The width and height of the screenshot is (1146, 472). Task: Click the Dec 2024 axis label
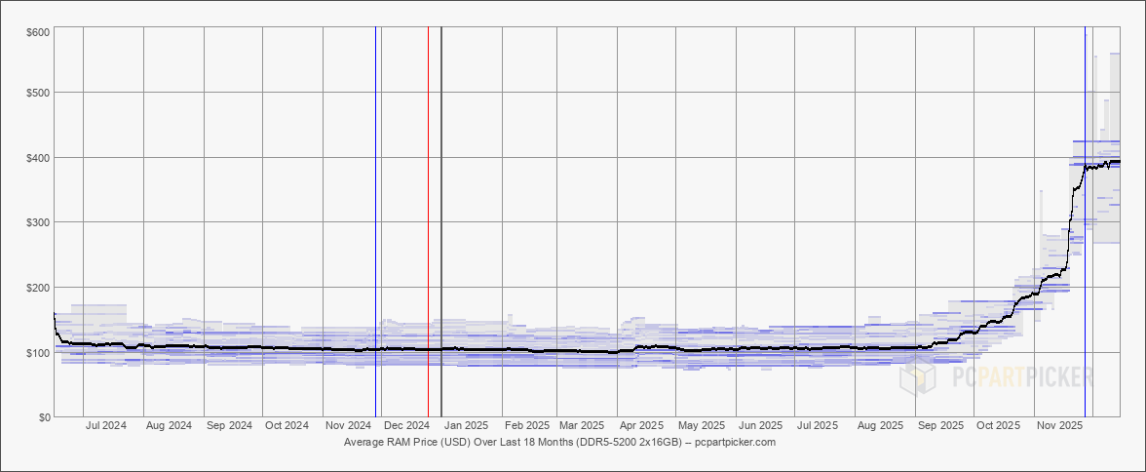tap(406, 425)
